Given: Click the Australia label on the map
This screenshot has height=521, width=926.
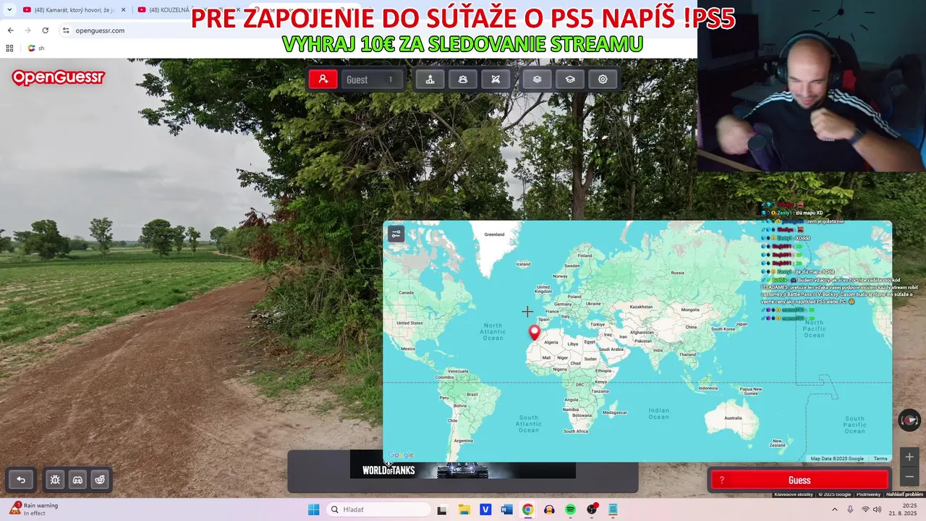Looking at the screenshot, I should [x=733, y=418].
